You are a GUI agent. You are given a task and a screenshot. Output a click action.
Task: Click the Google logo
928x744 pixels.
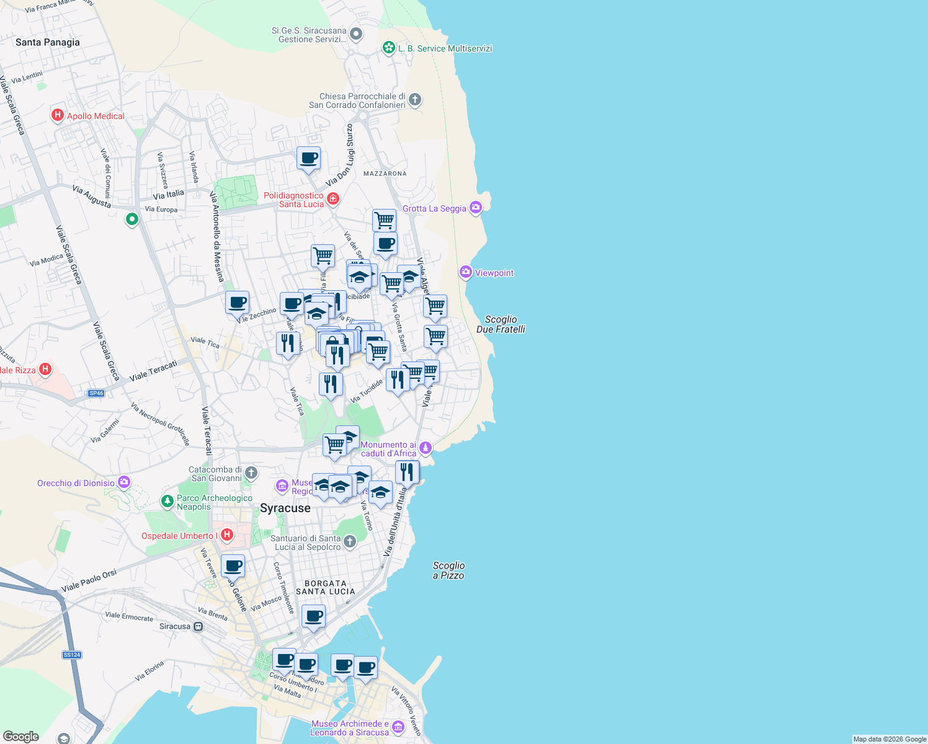pyautogui.click(x=20, y=735)
